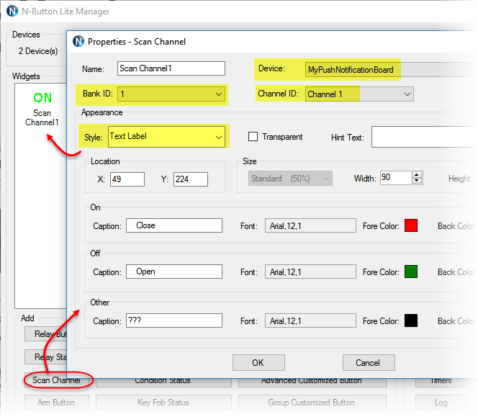Click the Width value field
Viewport: 478px width, 417px height.
[396, 178]
